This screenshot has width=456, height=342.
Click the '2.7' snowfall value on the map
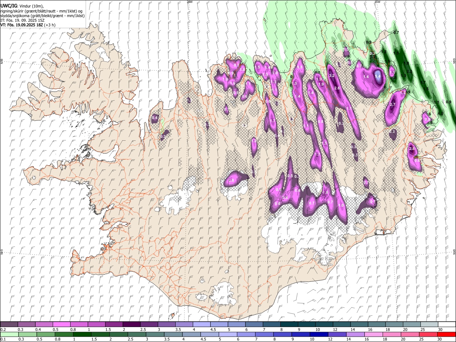click(393, 104)
